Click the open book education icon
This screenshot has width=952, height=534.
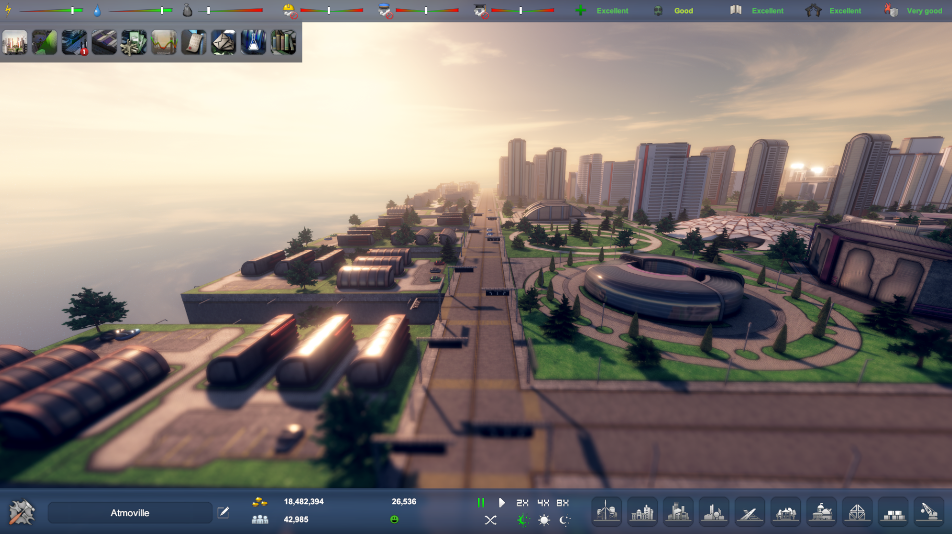coord(736,10)
